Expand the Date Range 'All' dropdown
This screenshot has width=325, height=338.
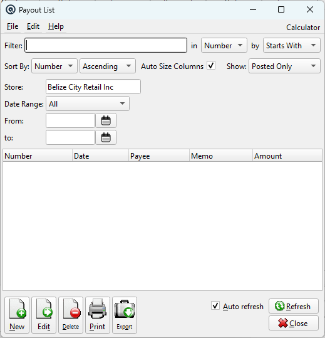click(x=88, y=103)
